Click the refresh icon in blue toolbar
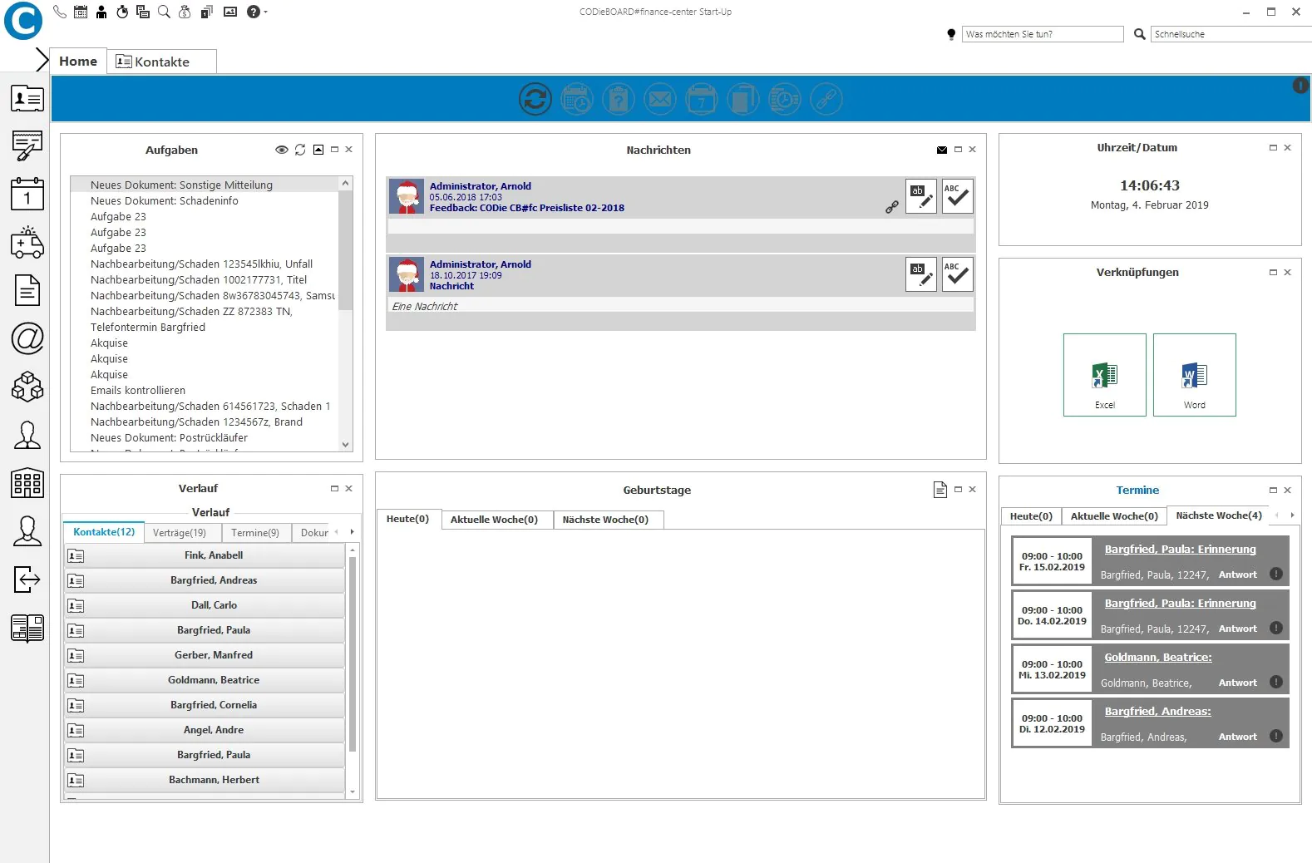This screenshot has height=863, width=1312. click(x=535, y=99)
